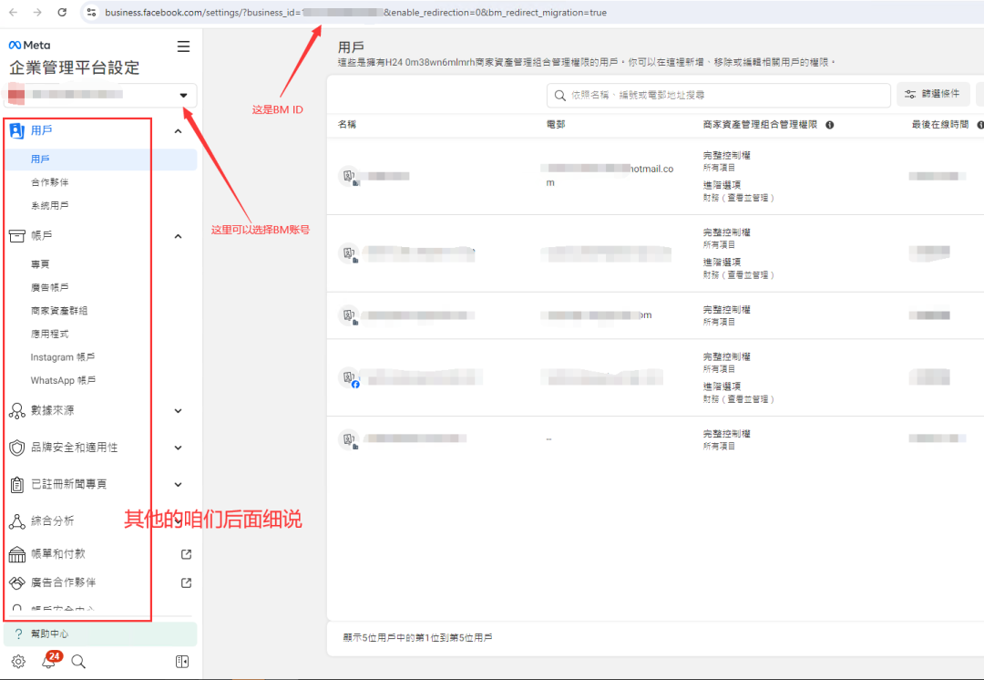Click the 已註冊新聞專頁 clipboard icon
The width and height of the screenshot is (984, 680).
[x=17, y=484]
